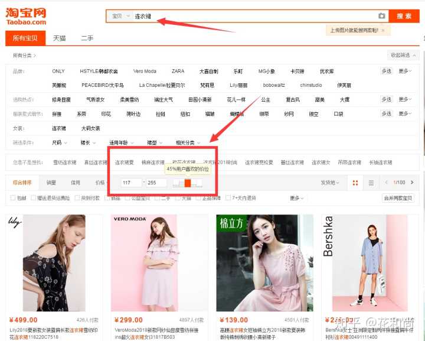
Task: Click the 多选 button in brand row
Action: 386,71
